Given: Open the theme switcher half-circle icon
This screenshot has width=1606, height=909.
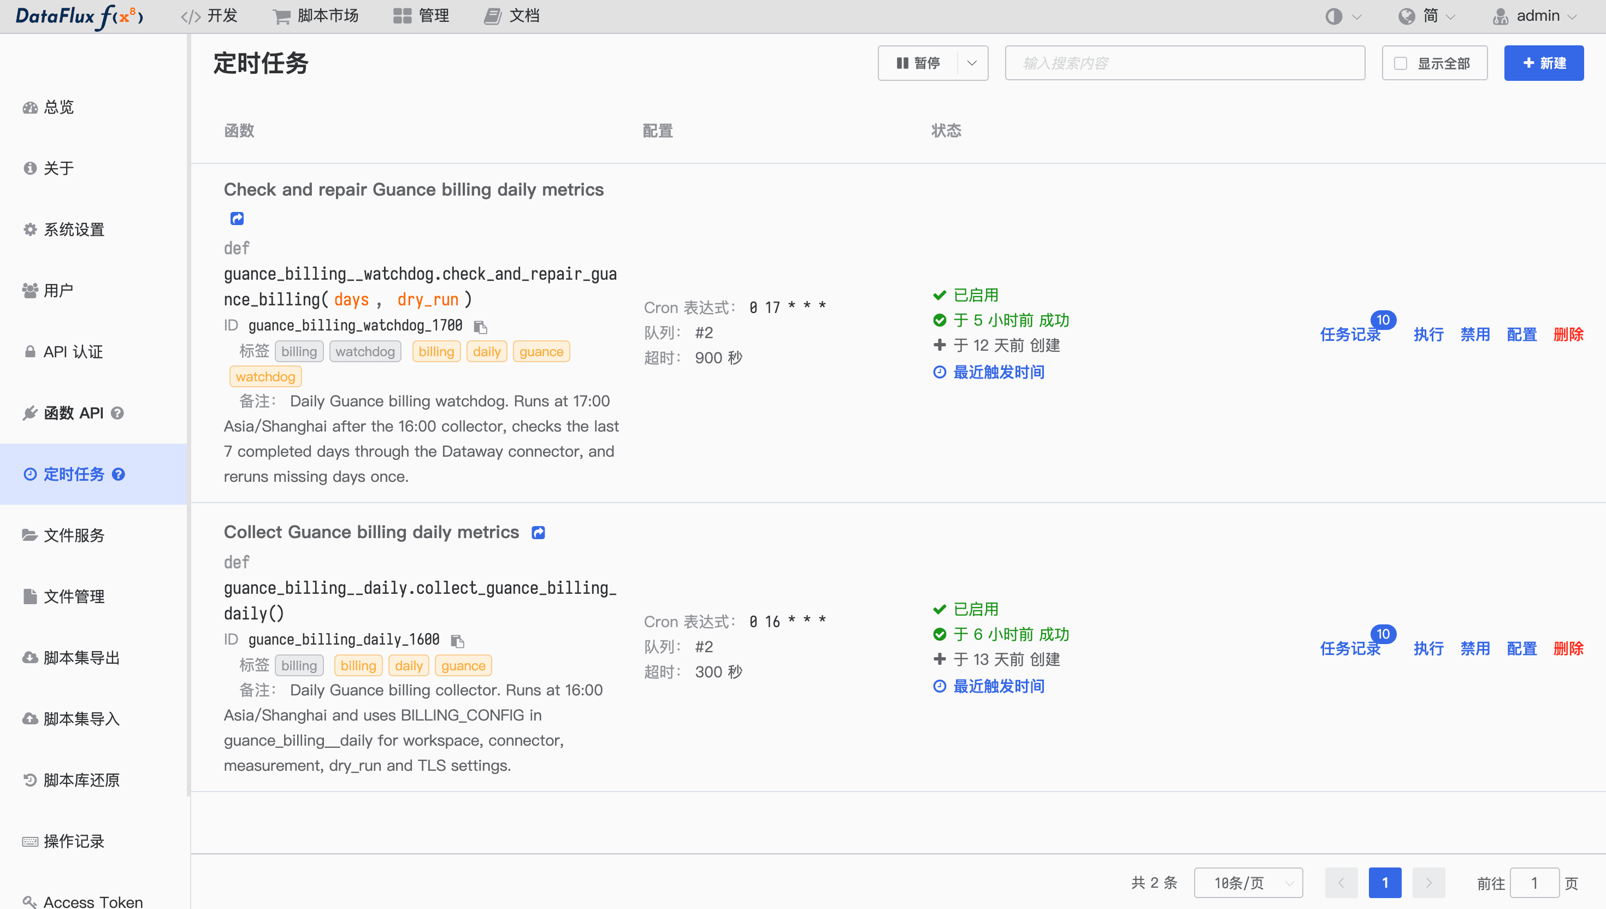Looking at the screenshot, I should [1333, 16].
